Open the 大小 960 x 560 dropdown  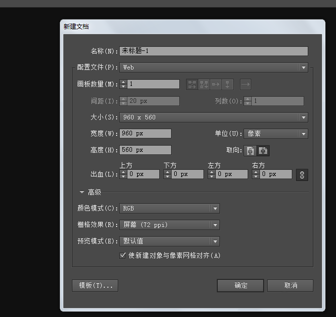point(214,117)
